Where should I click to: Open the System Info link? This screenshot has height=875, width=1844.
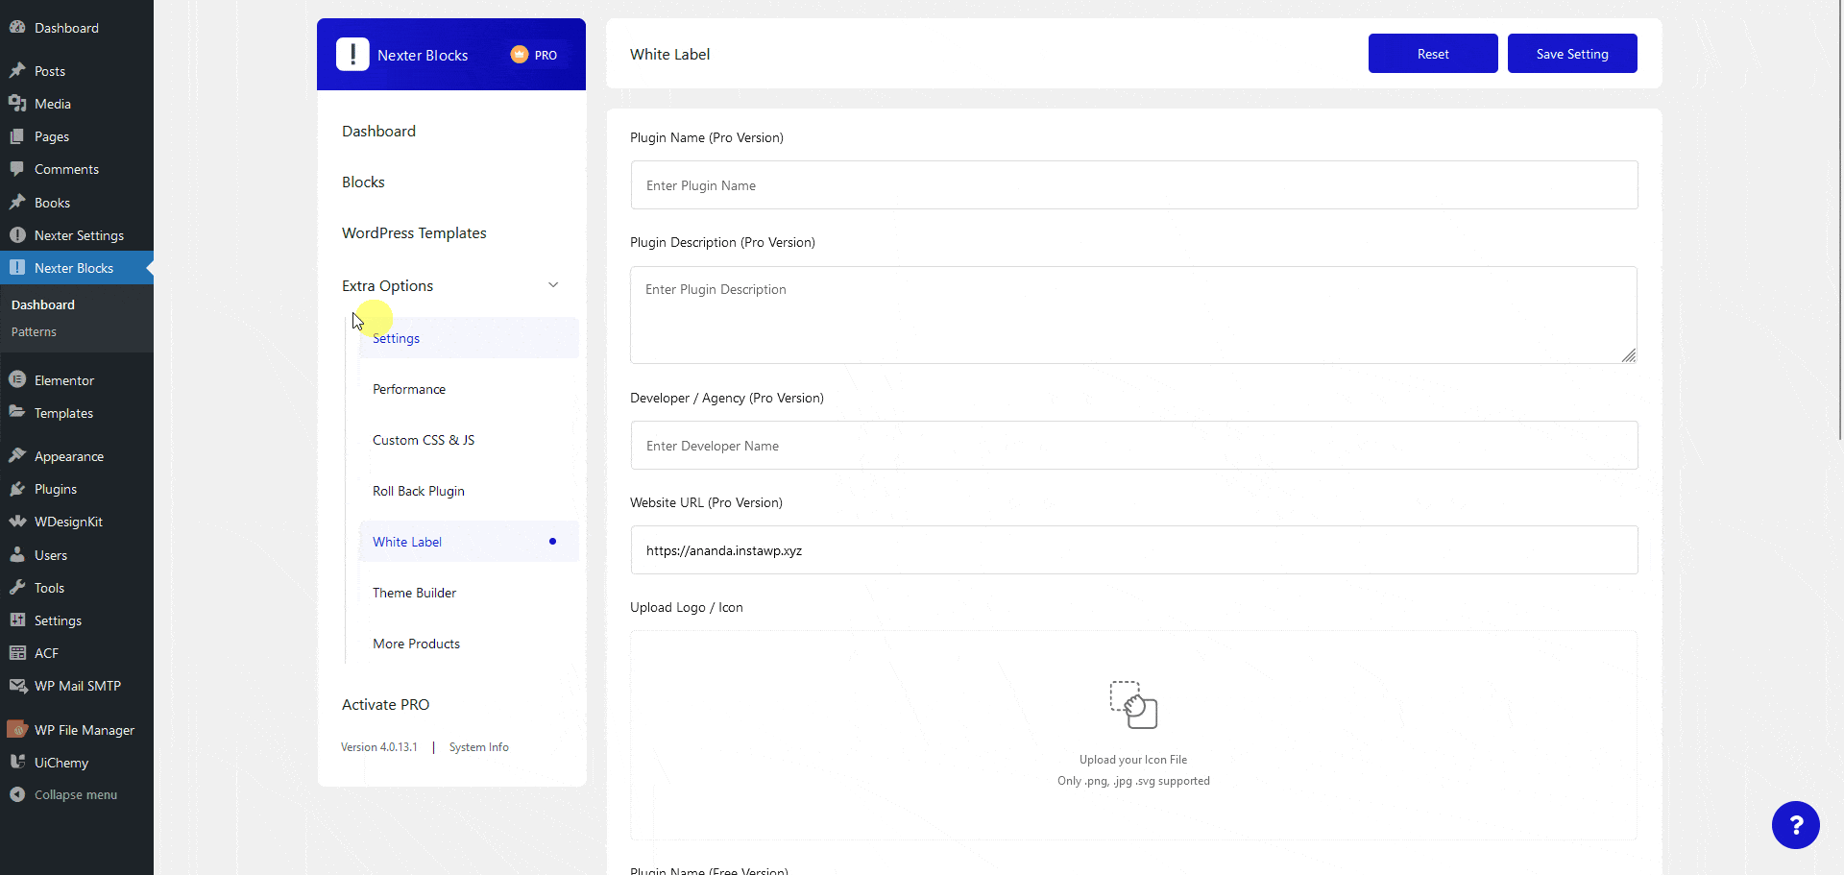(x=478, y=747)
